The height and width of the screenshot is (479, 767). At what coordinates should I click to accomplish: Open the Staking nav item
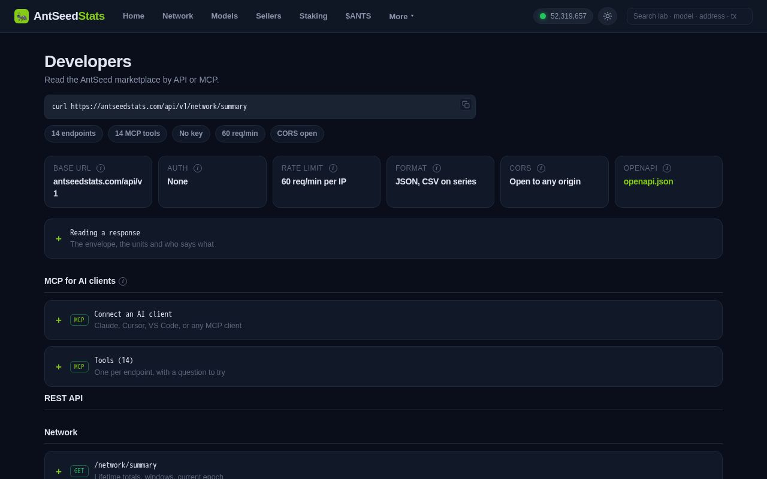click(313, 16)
